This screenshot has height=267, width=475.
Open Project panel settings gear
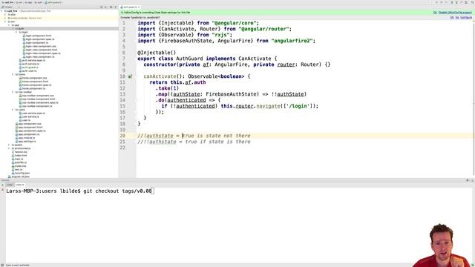(x=111, y=7)
